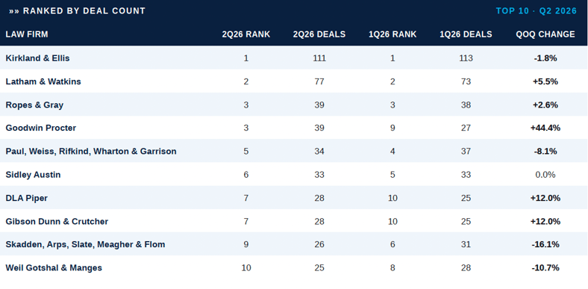Click the 1Q26 DEALS column header
The image size is (588, 289).
pyautogui.click(x=466, y=34)
